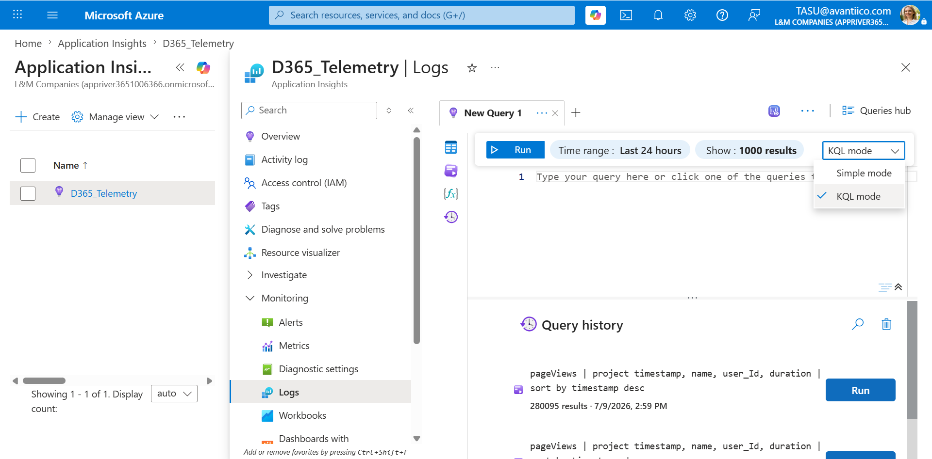Viewport: 932px width, 459px height.
Task: Launch Copilot from the top bar
Action: click(595, 15)
